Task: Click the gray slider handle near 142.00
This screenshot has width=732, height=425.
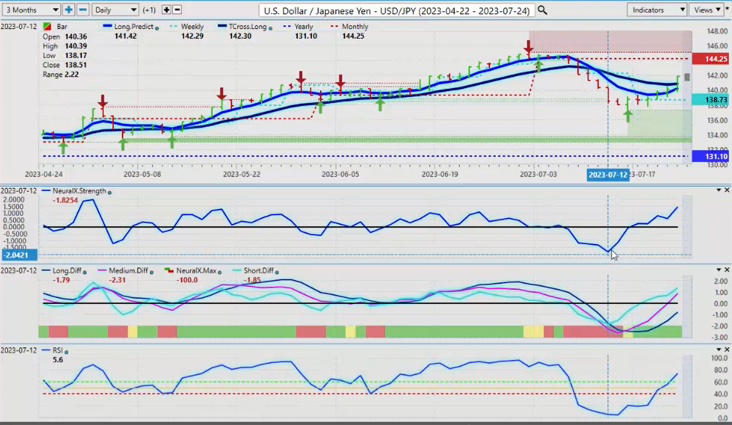Action: 687,77
